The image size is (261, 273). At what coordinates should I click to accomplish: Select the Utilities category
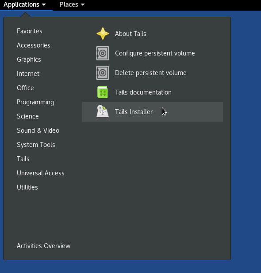pyautogui.click(x=27, y=187)
